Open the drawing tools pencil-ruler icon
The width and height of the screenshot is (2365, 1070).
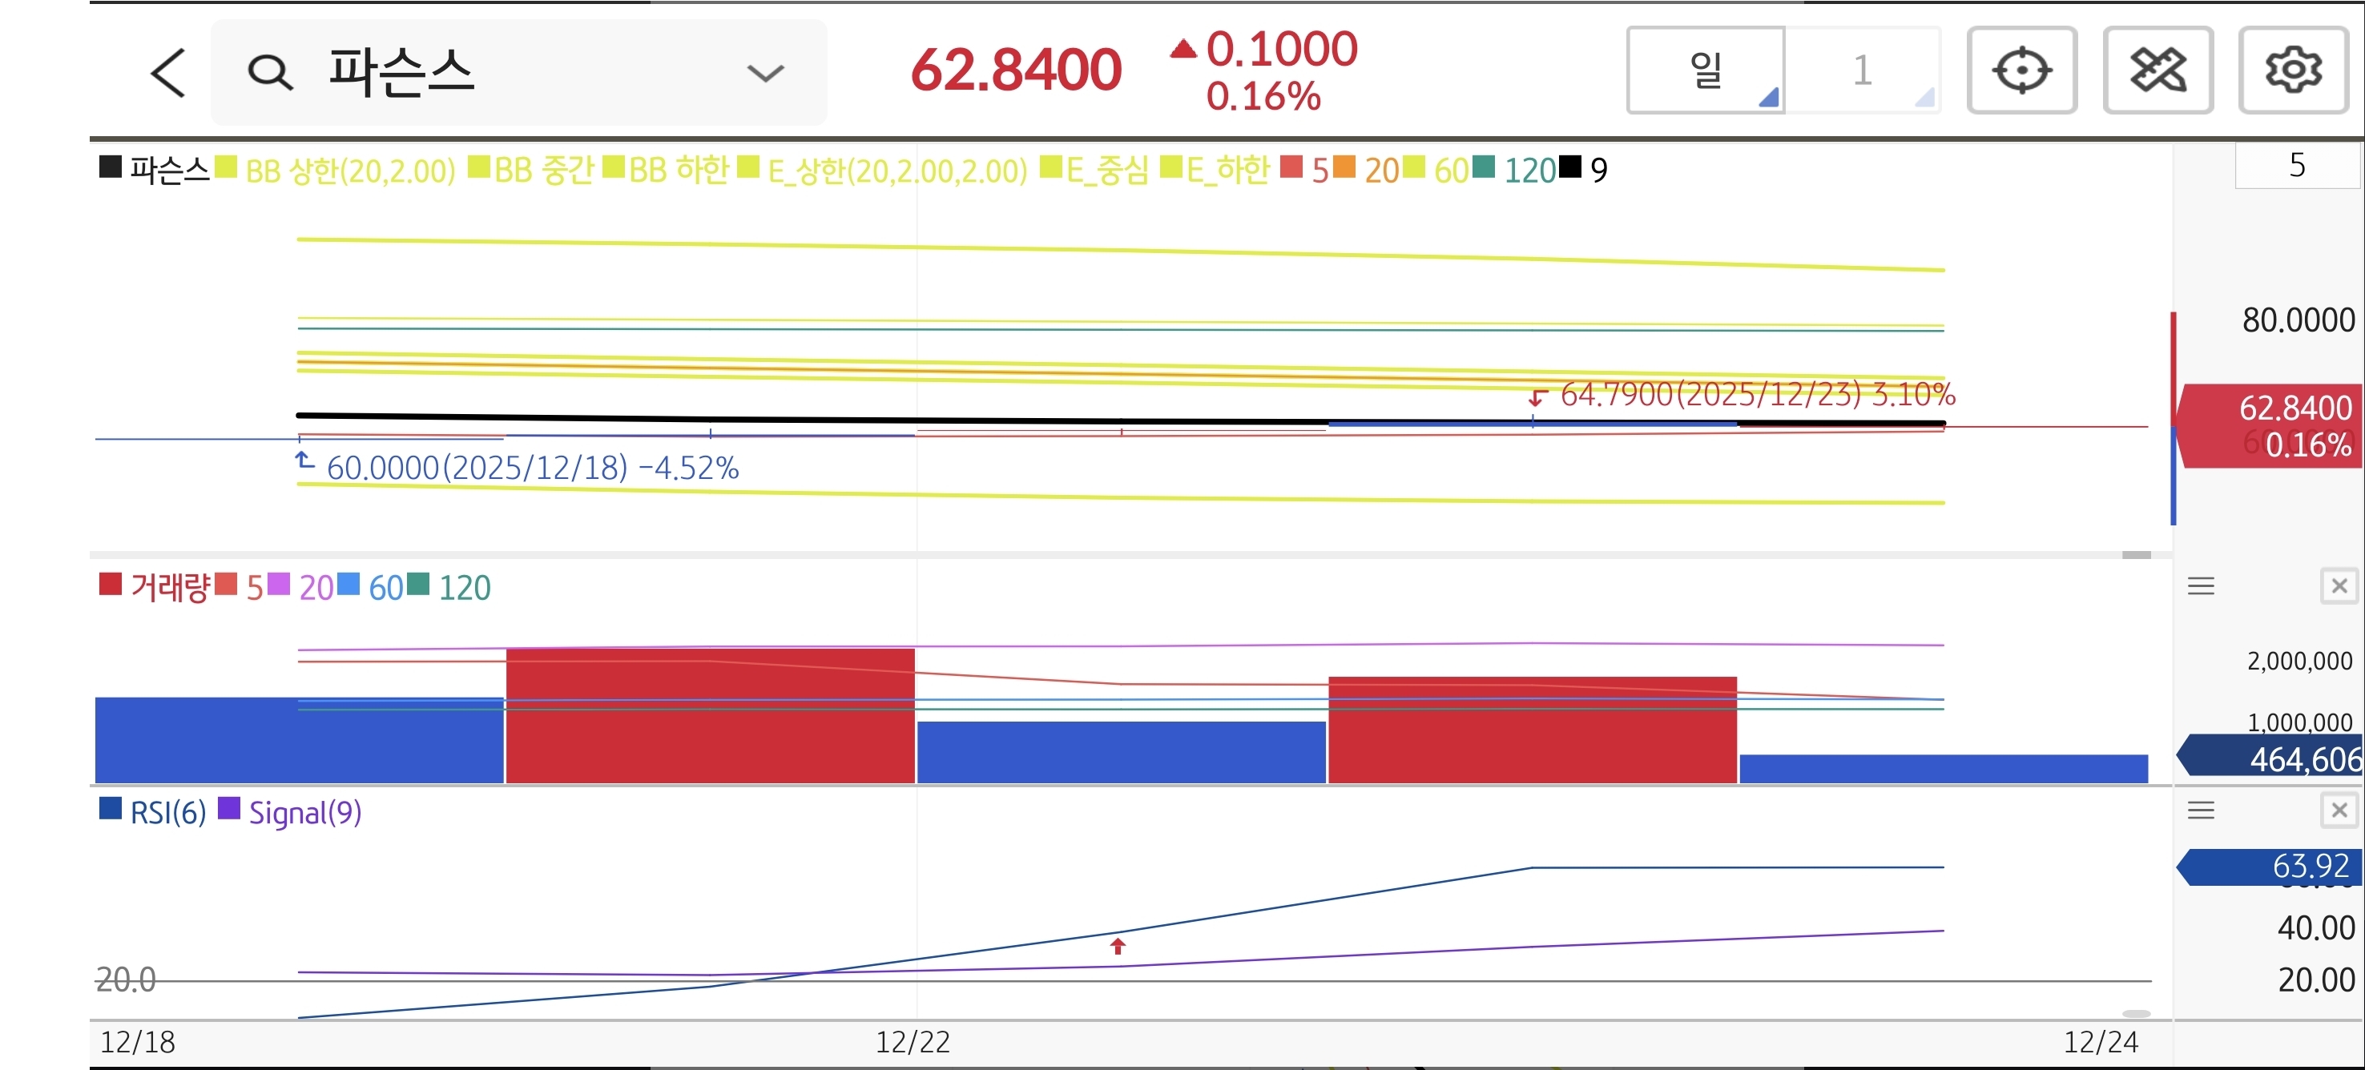2157,70
